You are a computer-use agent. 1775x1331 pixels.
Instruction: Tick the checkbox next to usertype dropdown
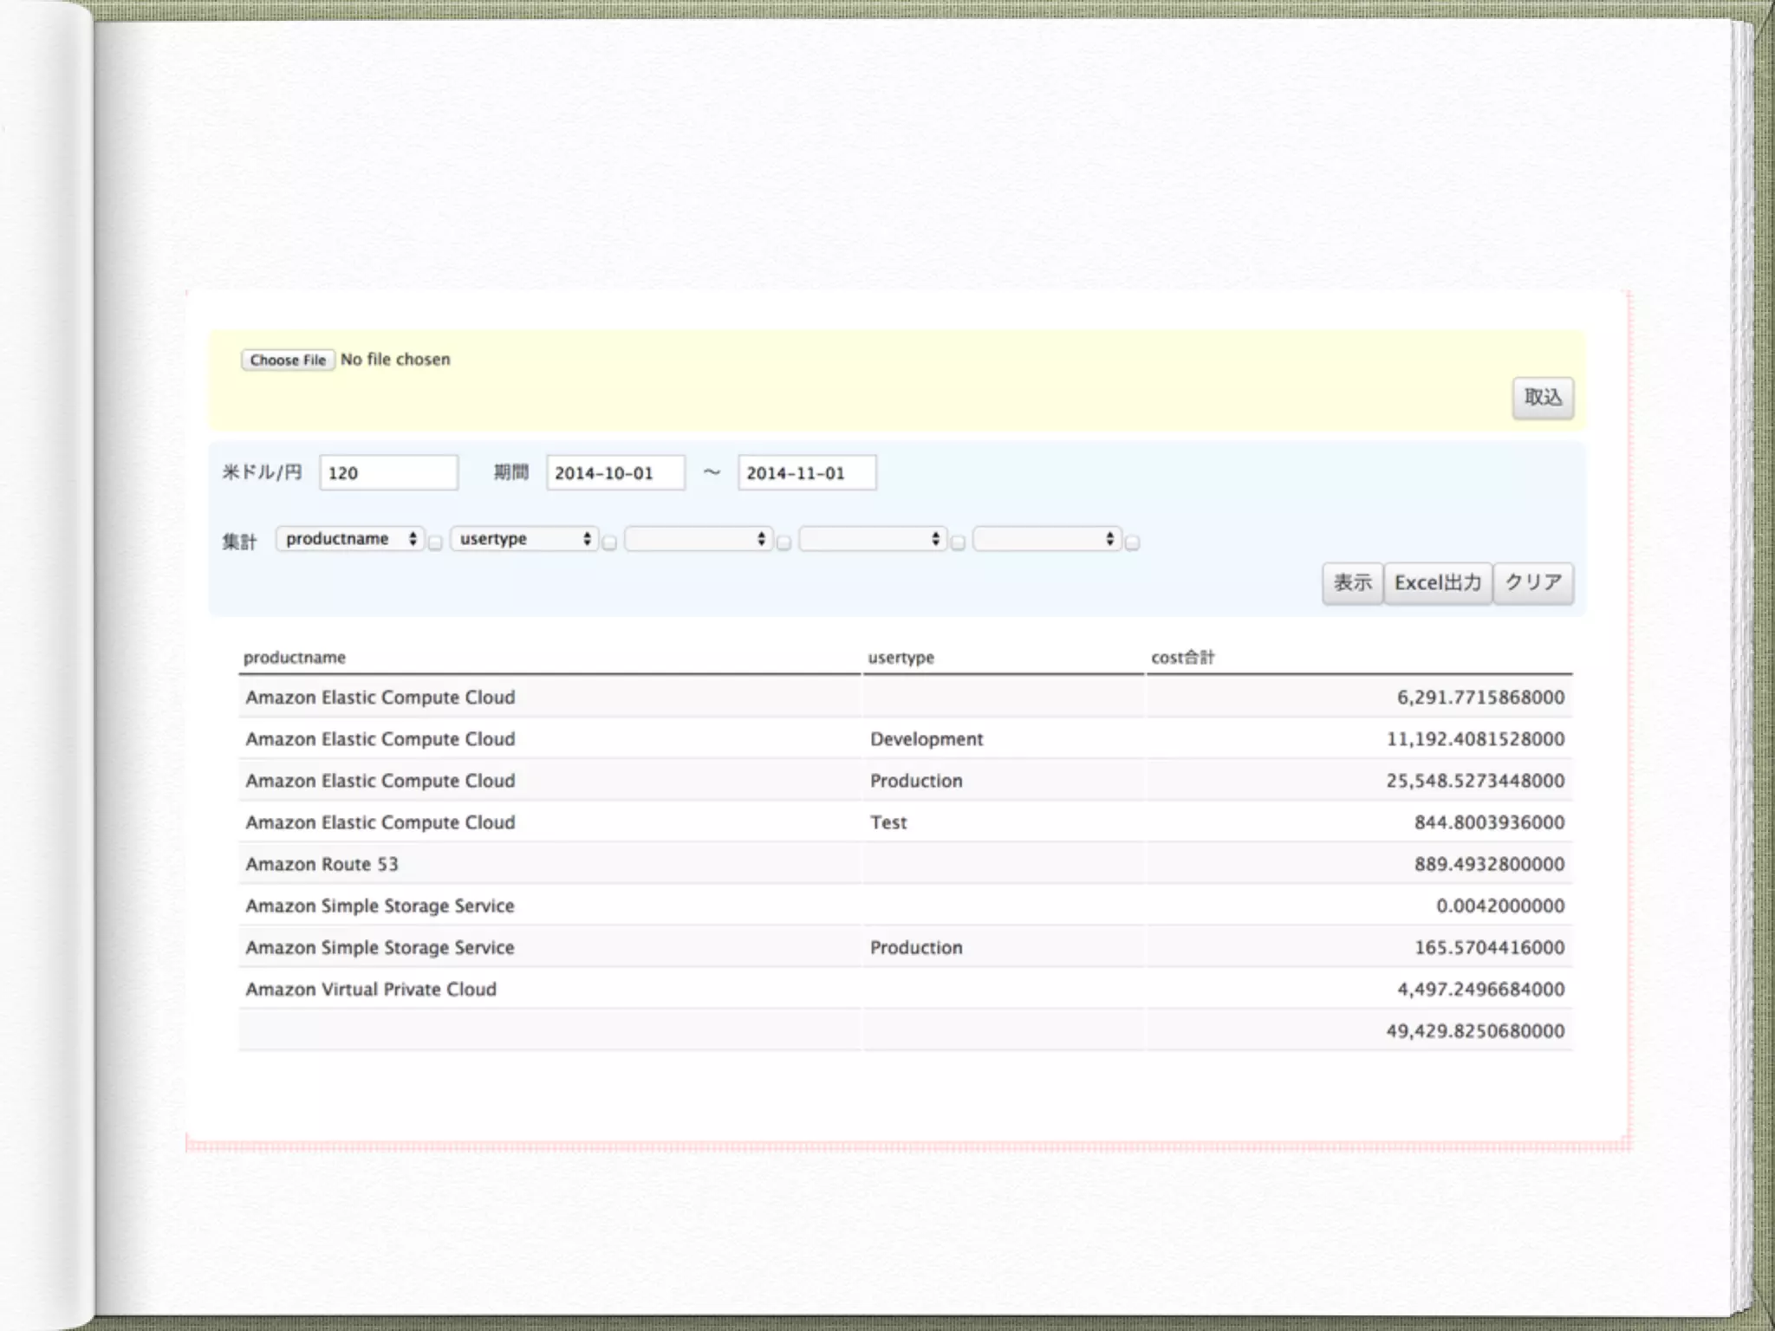609,543
